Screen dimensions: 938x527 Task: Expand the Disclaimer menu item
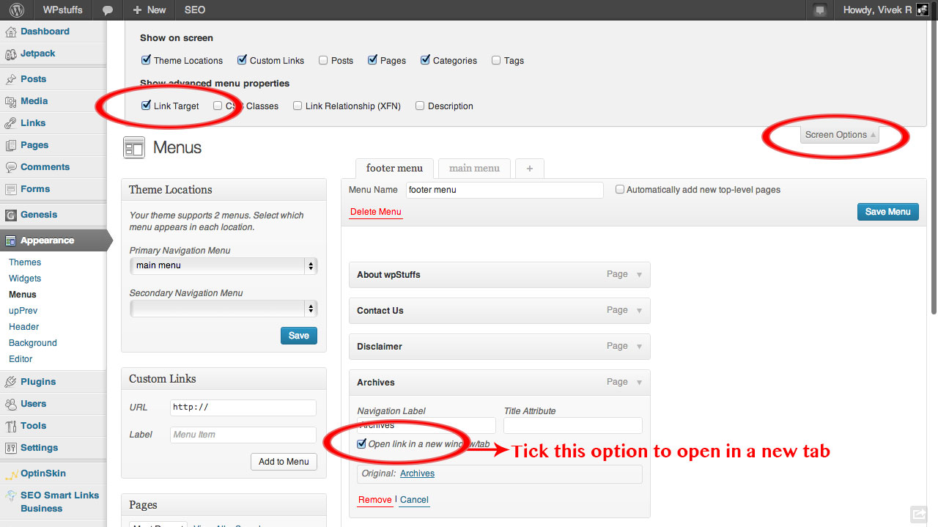(x=639, y=347)
